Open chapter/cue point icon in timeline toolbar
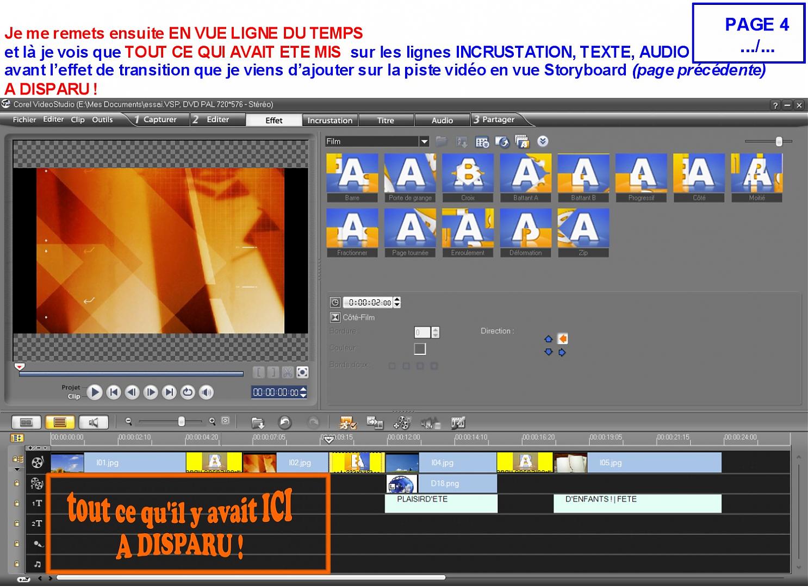Viewport: 808px width, 587px height. point(458,422)
